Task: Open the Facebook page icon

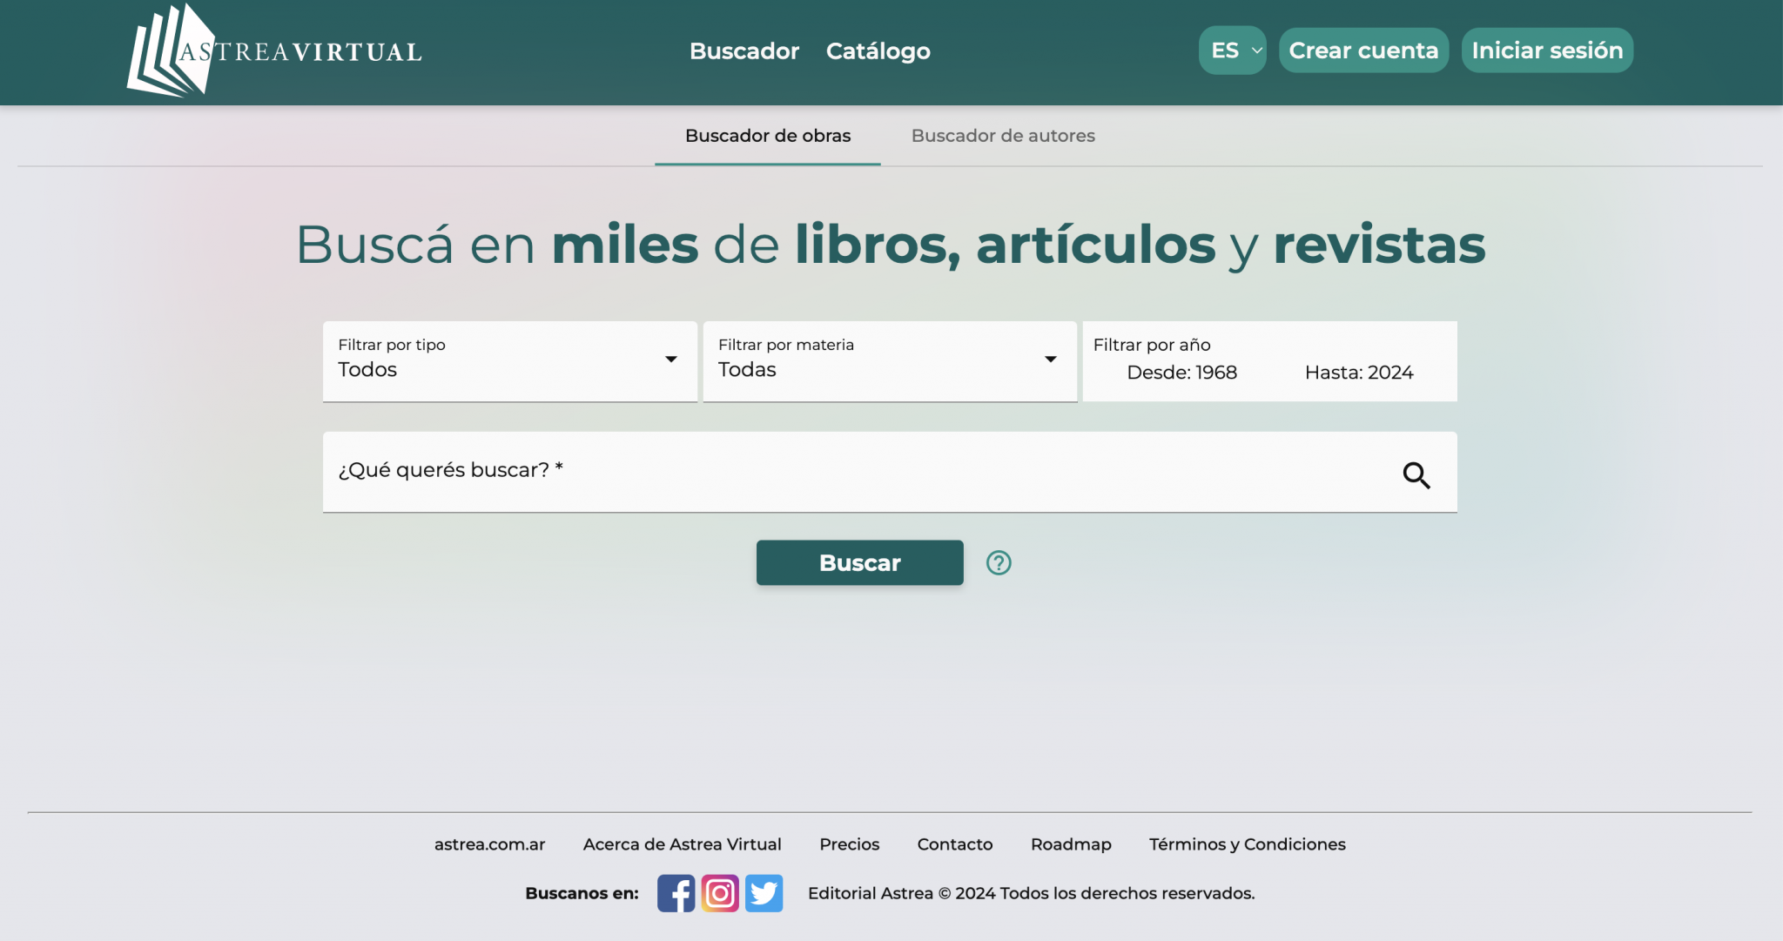Action: [x=676, y=893]
